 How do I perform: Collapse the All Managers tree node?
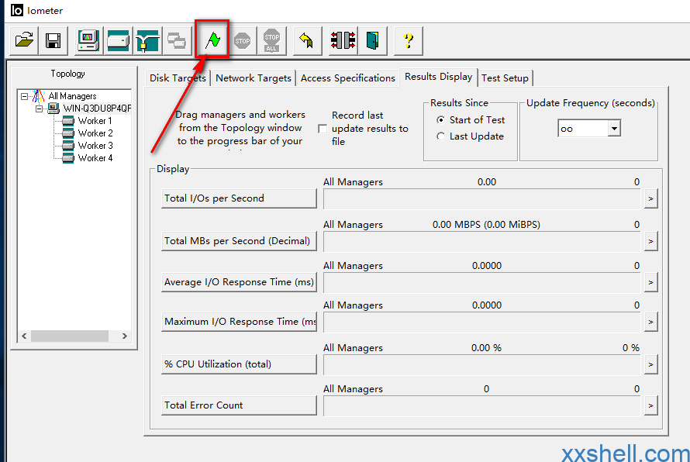[x=25, y=96]
